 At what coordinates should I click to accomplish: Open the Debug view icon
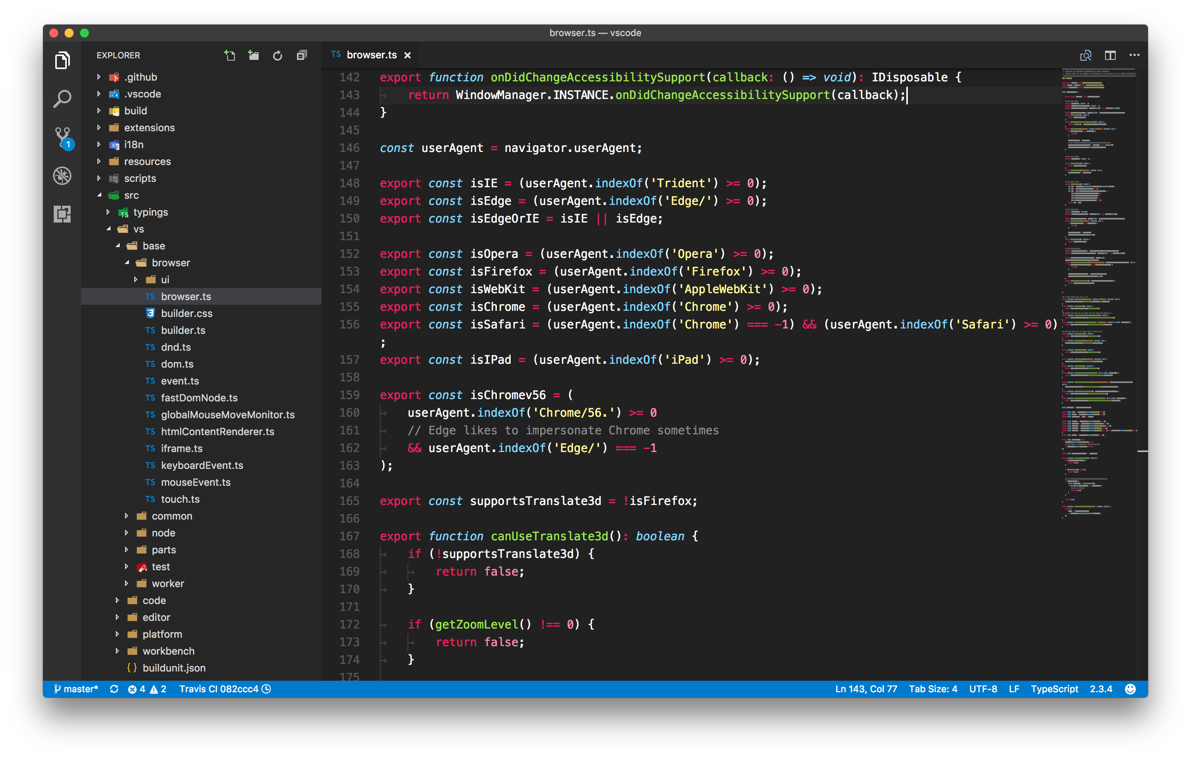tap(62, 176)
